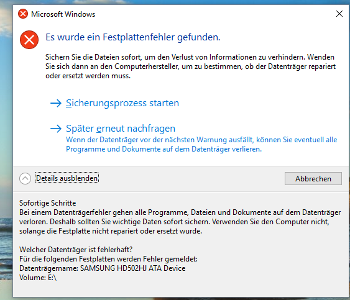Click the Für die folgenden Festplatten line

108,259
